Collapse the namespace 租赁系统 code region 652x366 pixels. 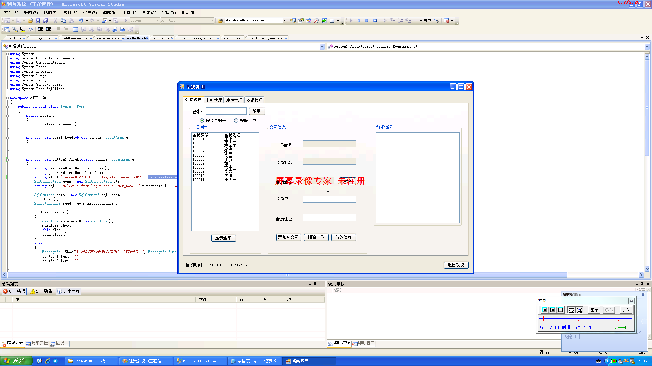tap(7, 98)
